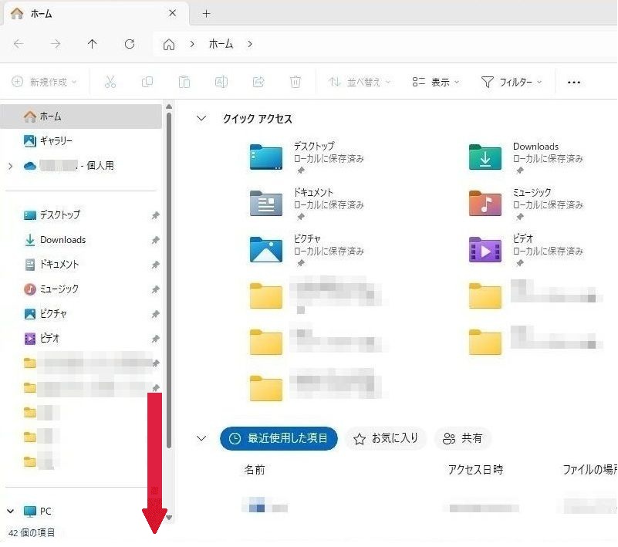Open the ミュージック folder icon
The width and height of the screenshot is (618, 547).
tap(485, 203)
